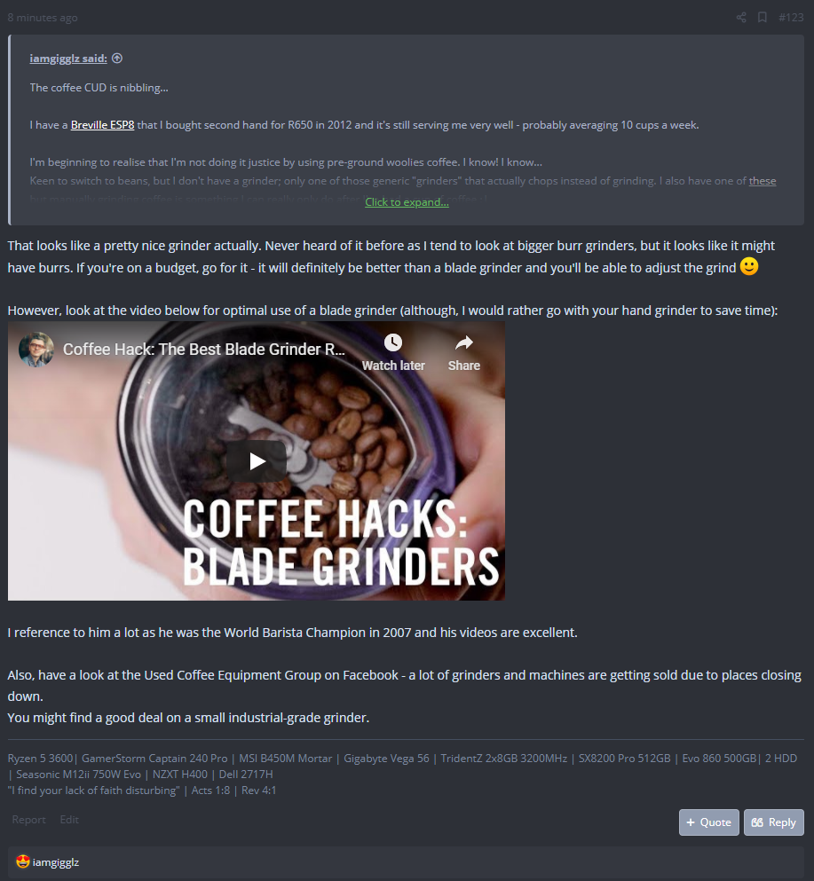Viewport: 814px width, 881px height.
Task: Edit this post
Action: point(69,820)
